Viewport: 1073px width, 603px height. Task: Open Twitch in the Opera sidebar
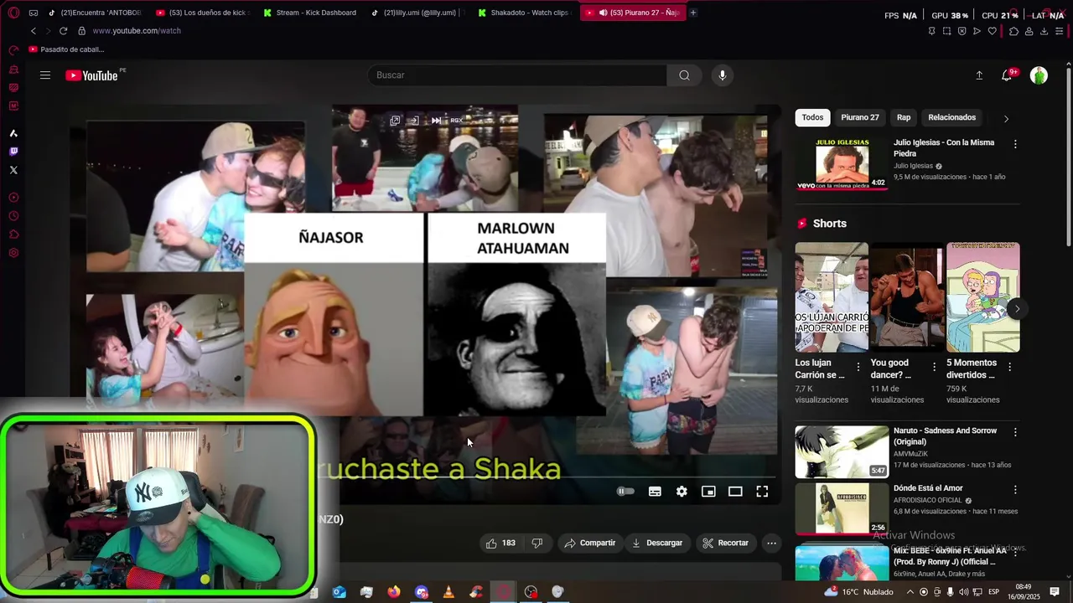click(x=13, y=152)
